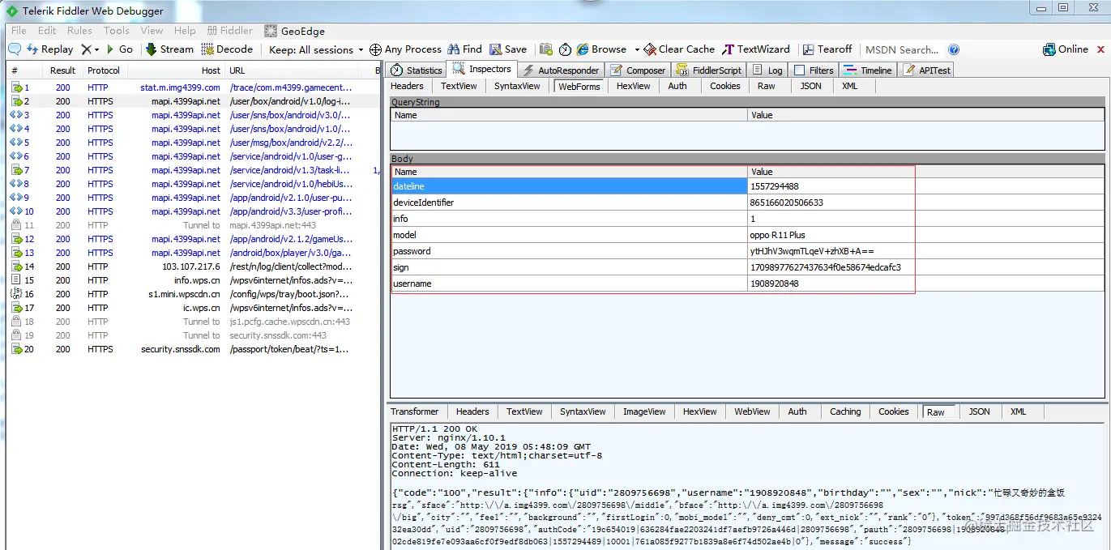The width and height of the screenshot is (1111, 550).
Task: Replay the selected session
Action: [x=49, y=49]
